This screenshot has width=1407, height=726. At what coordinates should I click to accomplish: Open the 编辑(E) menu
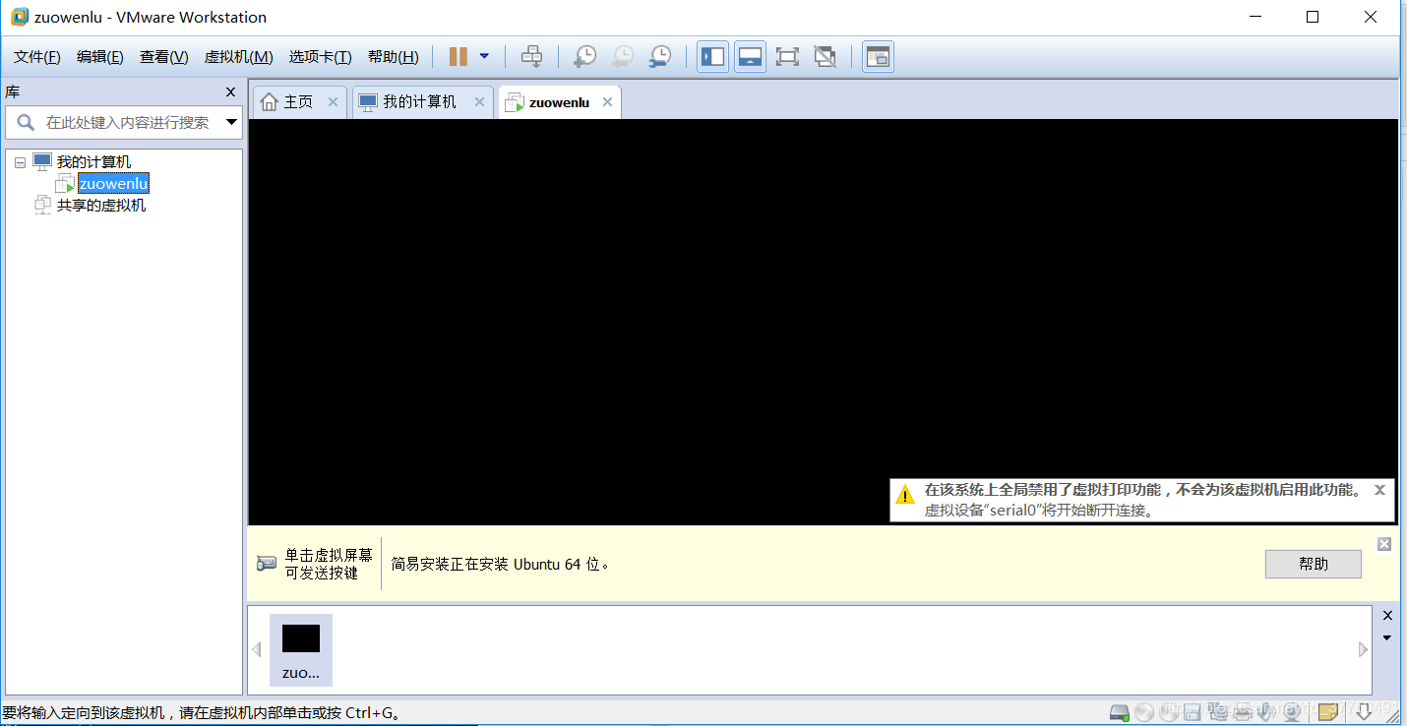pyautogui.click(x=100, y=57)
